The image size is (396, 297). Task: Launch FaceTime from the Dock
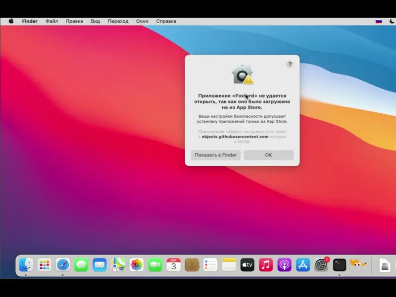[x=155, y=265]
